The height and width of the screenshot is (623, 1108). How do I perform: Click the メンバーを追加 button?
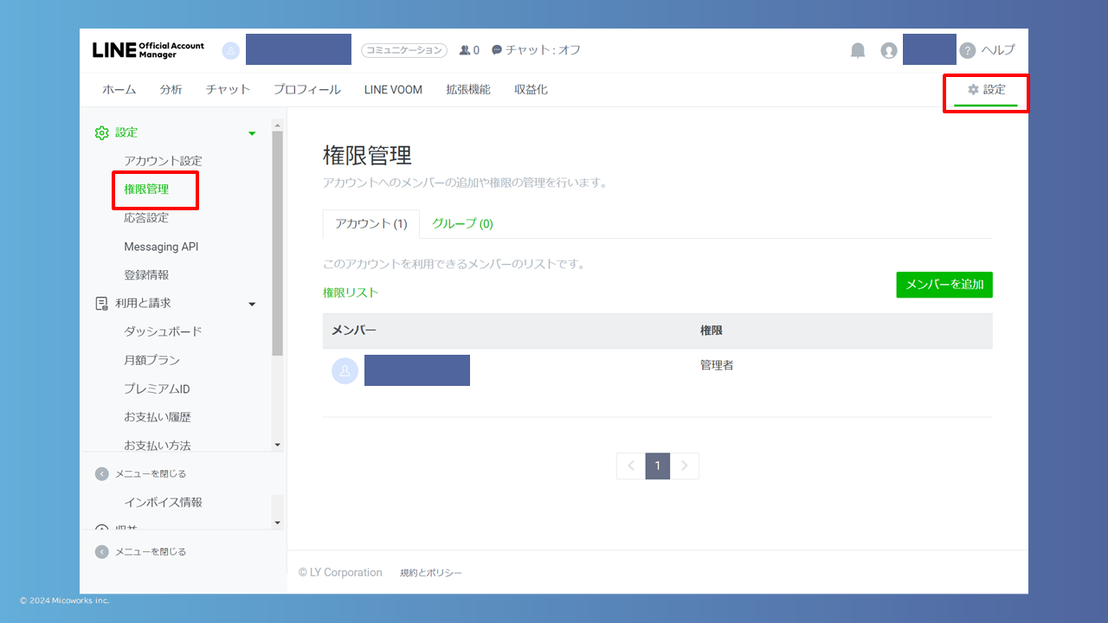(x=944, y=284)
